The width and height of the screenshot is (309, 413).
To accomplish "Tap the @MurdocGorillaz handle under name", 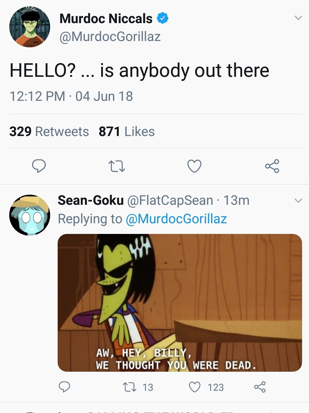I will [110, 37].
